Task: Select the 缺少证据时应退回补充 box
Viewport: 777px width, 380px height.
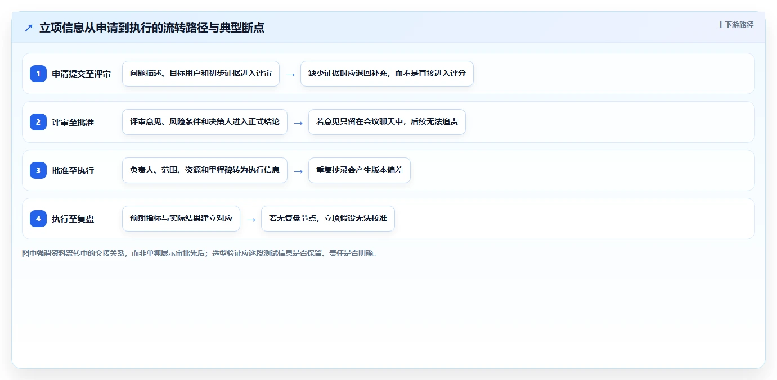Action: pos(387,74)
